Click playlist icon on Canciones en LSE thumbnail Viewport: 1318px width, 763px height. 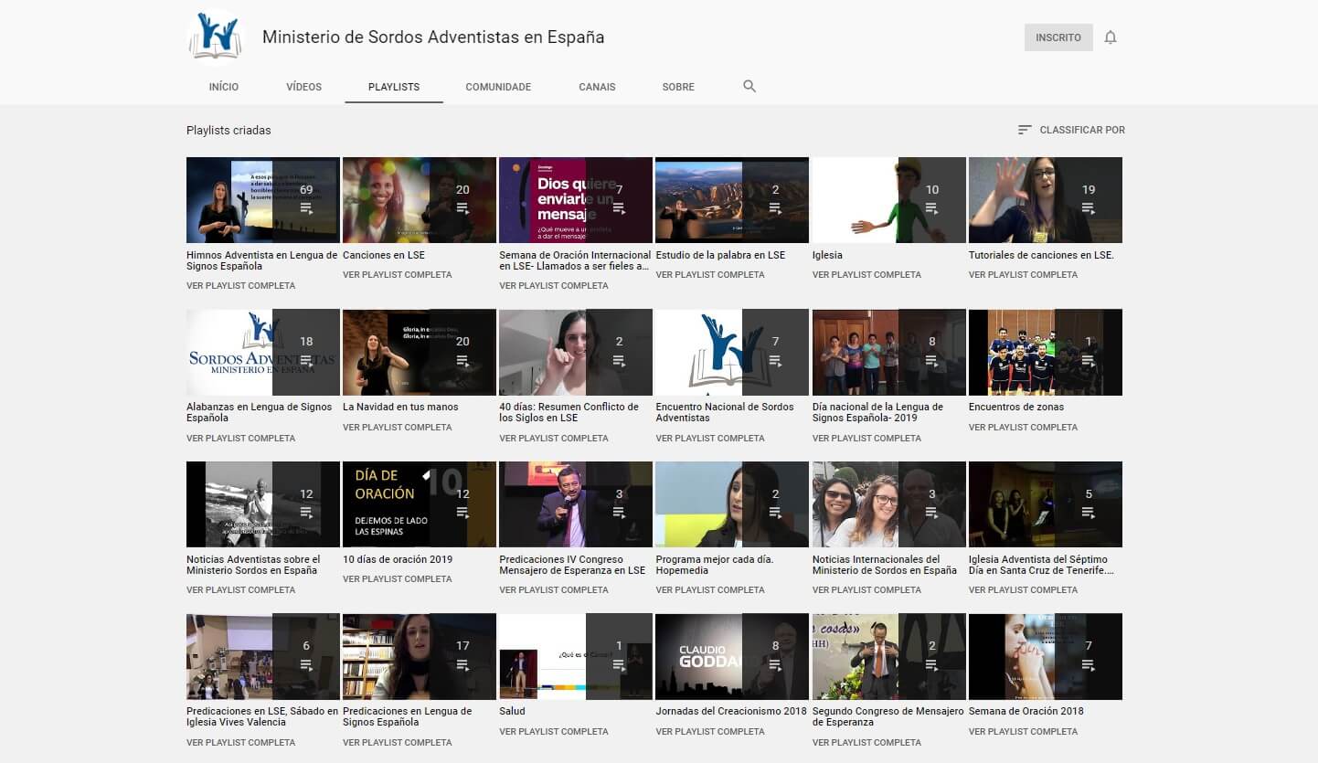click(x=462, y=208)
